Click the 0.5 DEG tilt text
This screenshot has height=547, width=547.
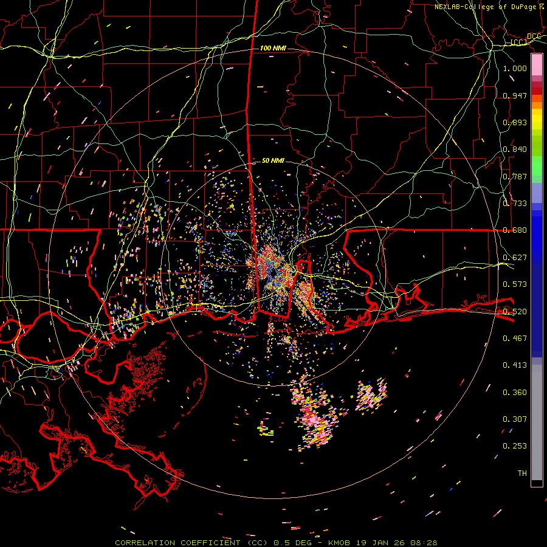click(x=293, y=543)
